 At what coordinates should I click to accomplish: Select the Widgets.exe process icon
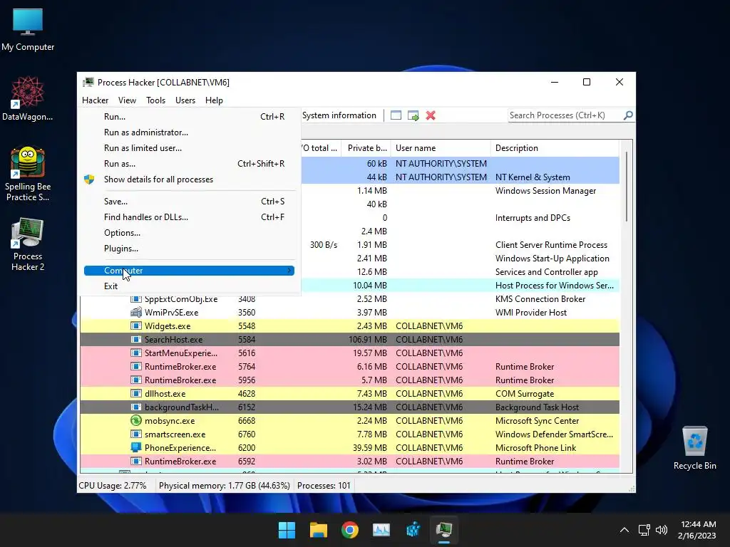pos(136,326)
